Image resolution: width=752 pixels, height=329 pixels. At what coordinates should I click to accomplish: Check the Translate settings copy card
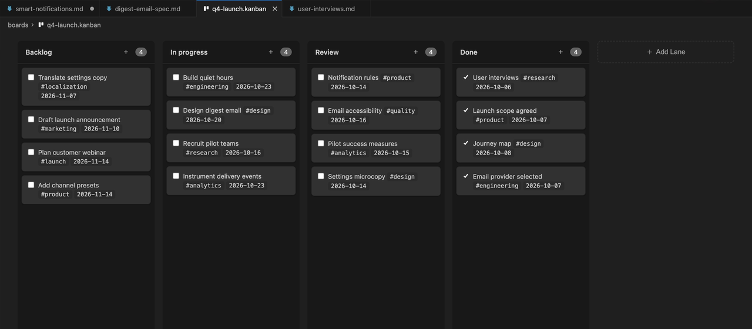tap(31, 77)
